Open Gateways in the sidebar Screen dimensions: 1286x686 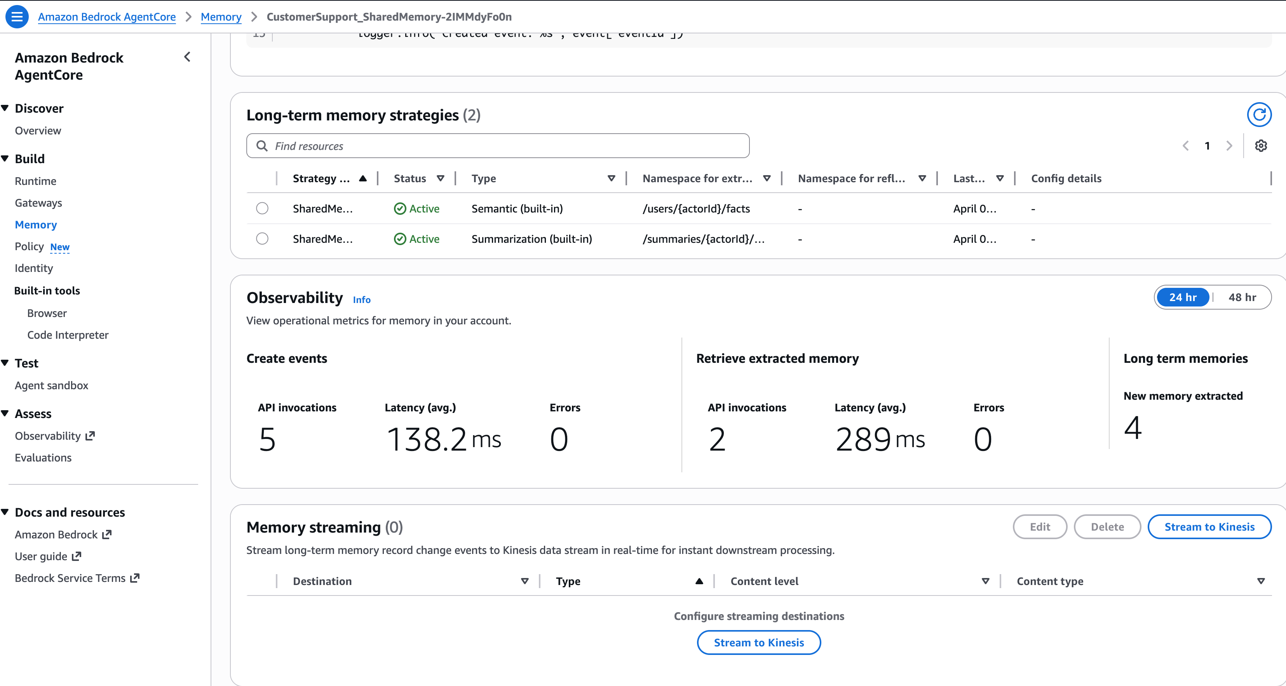pos(38,203)
